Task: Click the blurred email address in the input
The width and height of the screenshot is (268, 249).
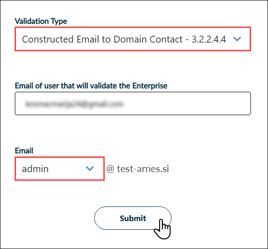Action: 74,103
